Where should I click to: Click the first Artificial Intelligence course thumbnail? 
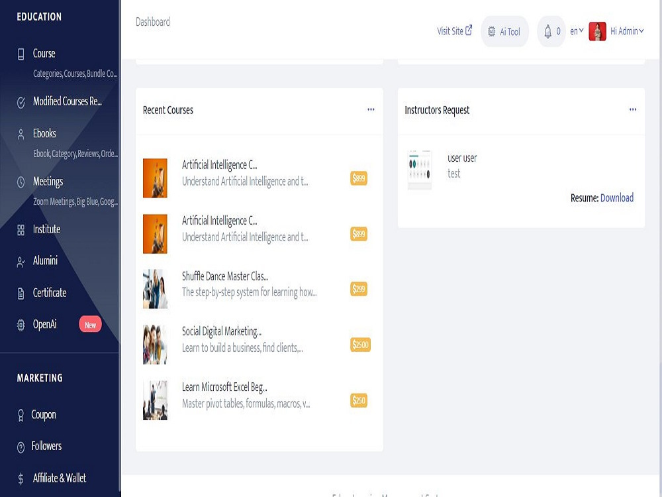click(155, 178)
